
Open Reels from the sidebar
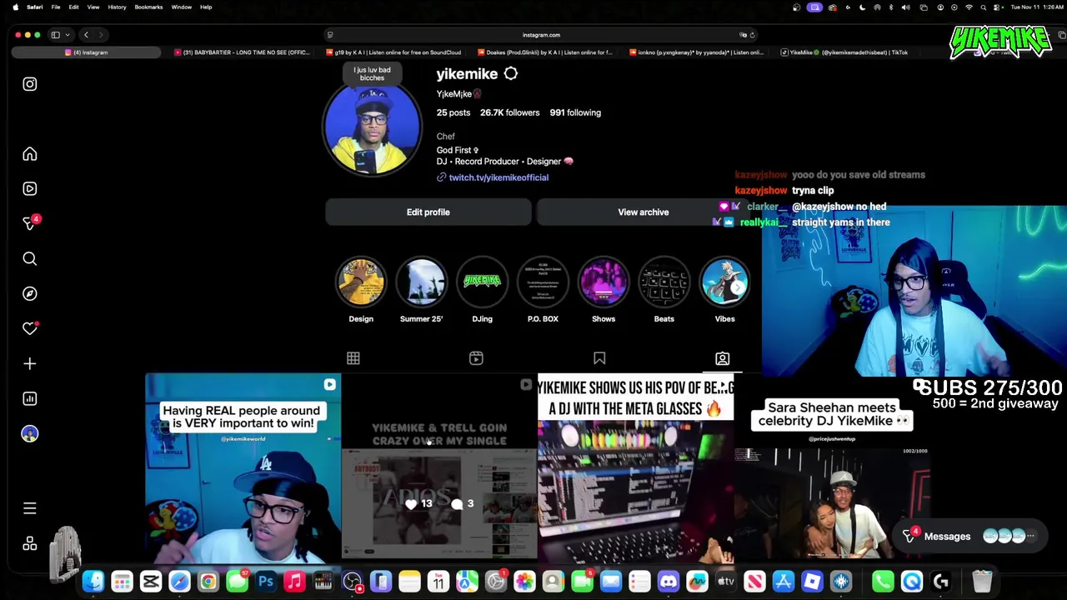click(29, 189)
